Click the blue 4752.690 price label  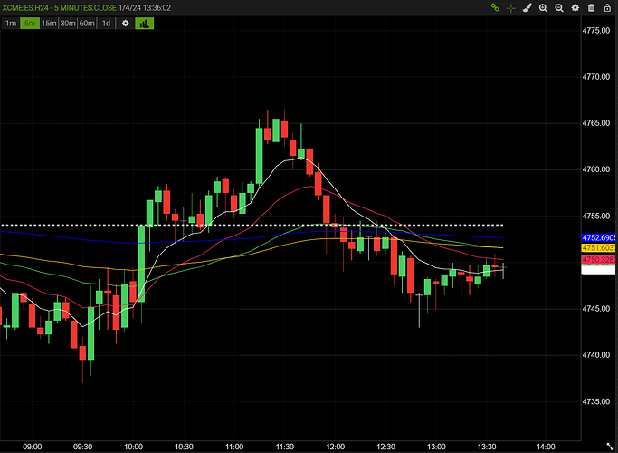[x=598, y=238]
